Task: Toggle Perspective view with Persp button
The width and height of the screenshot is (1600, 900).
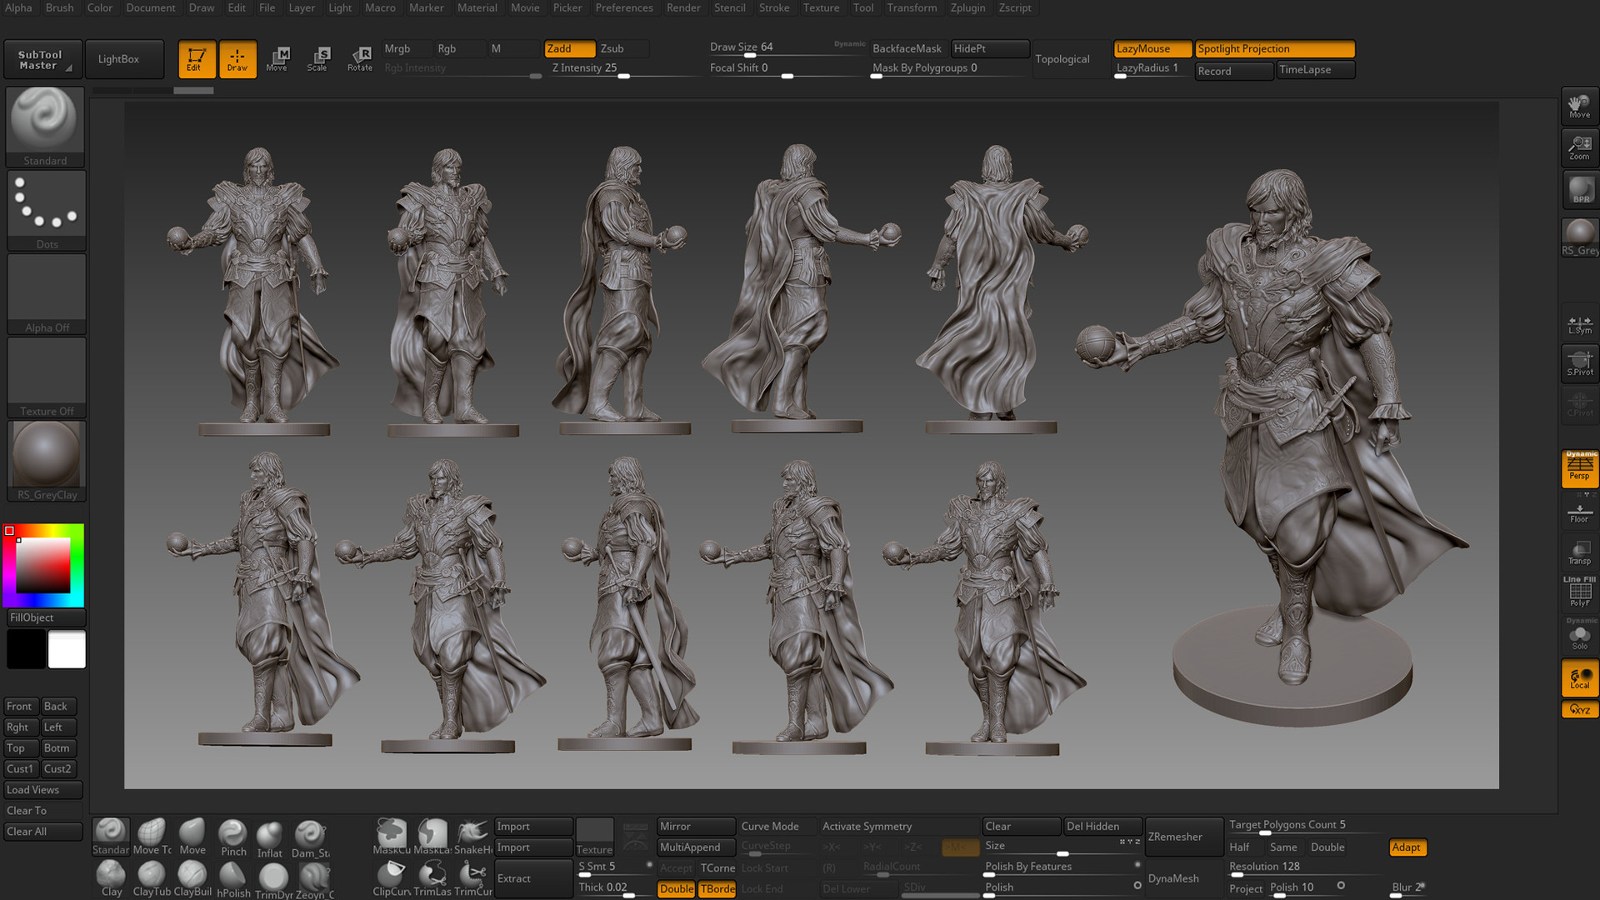Action: point(1579,468)
